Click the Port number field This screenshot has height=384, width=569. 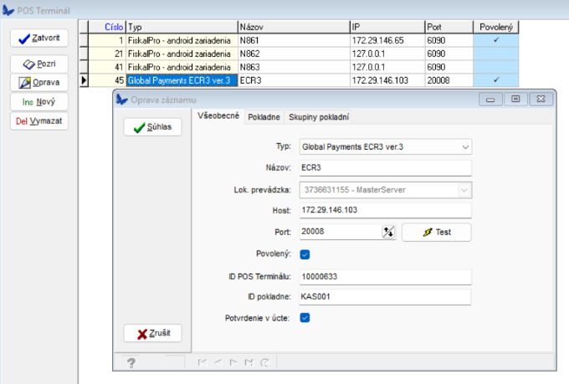coord(341,232)
